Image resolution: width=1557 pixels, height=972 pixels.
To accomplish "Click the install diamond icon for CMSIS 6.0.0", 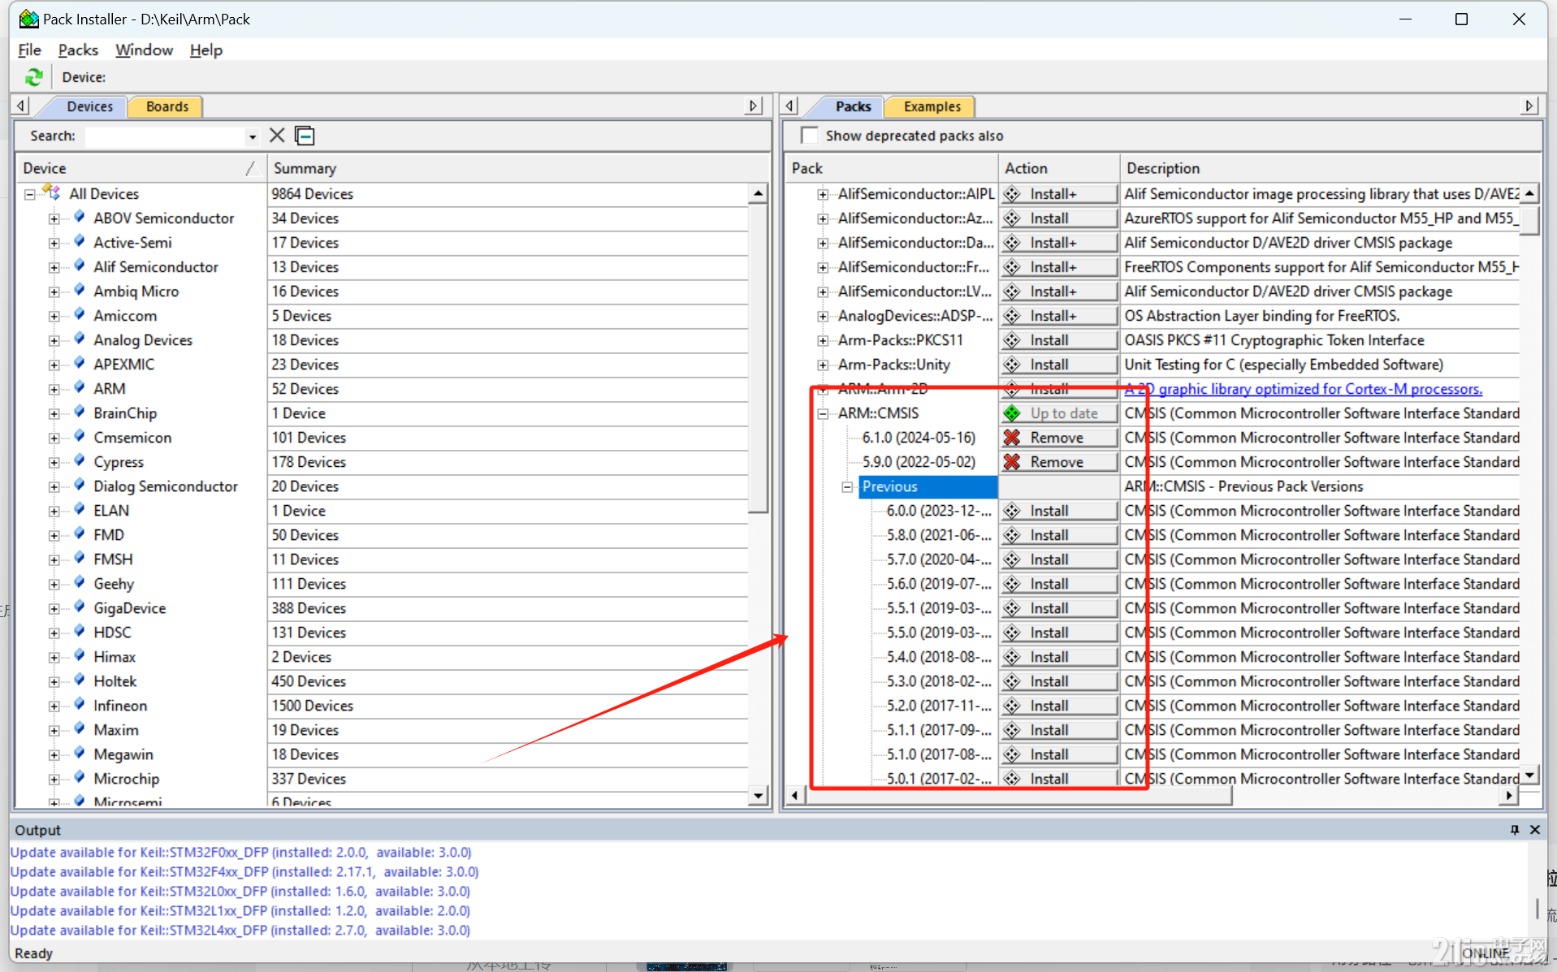I will tap(1012, 511).
